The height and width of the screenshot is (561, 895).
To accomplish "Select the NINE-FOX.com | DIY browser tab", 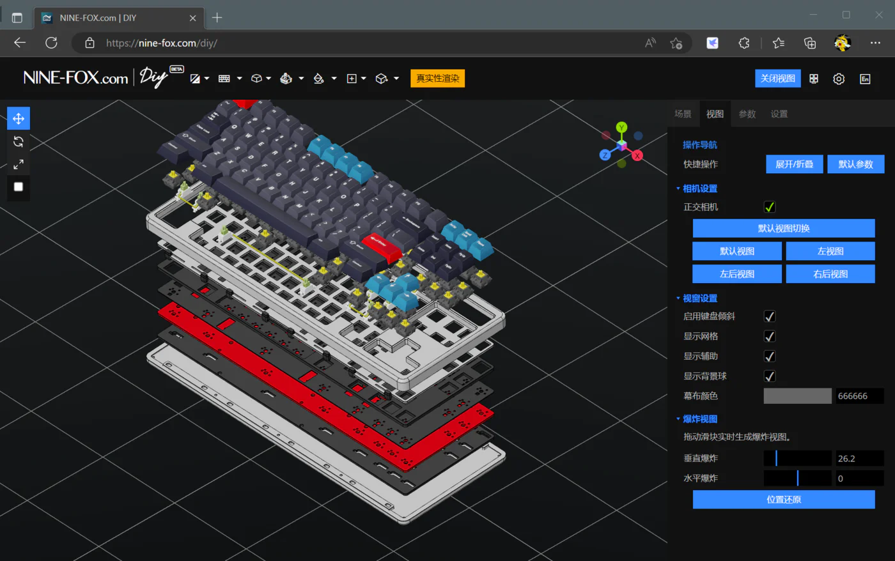I will click(118, 18).
